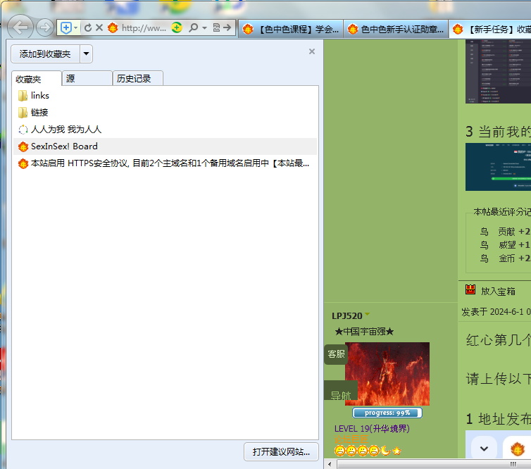Switch to the 源 tab
Screen dimensions: 531x469
point(87,79)
